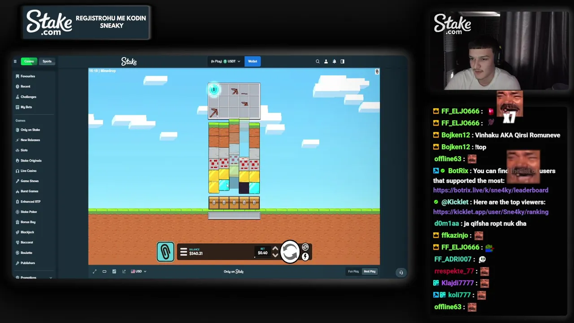The height and width of the screenshot is (323, 574).
Task: Click chat username koli777
Action: coord(459,295)
